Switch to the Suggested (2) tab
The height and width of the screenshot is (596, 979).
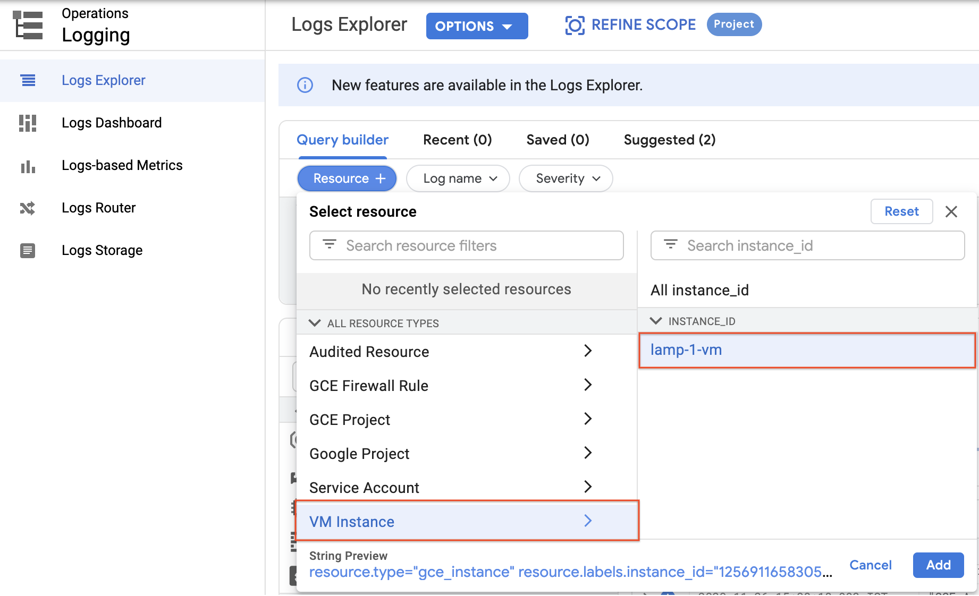click(x=669, y=140)
